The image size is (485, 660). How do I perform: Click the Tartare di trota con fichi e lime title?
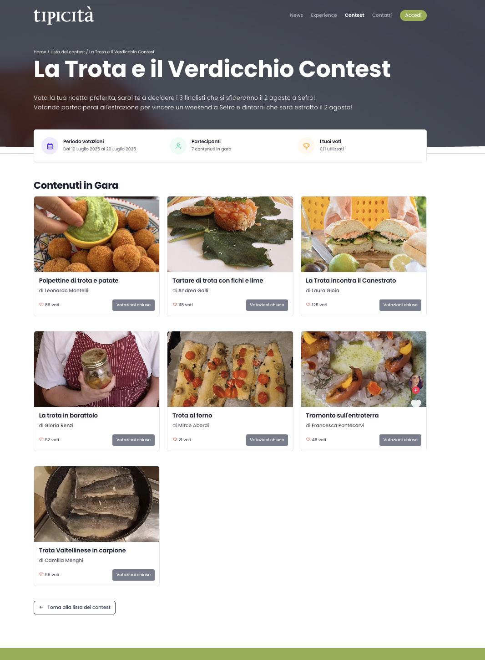(x=217, y=280)
